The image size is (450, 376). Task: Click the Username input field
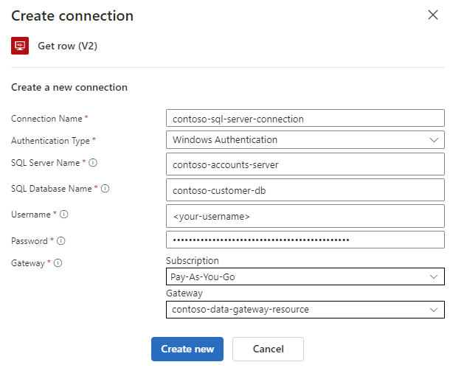[x=305, y=216]
